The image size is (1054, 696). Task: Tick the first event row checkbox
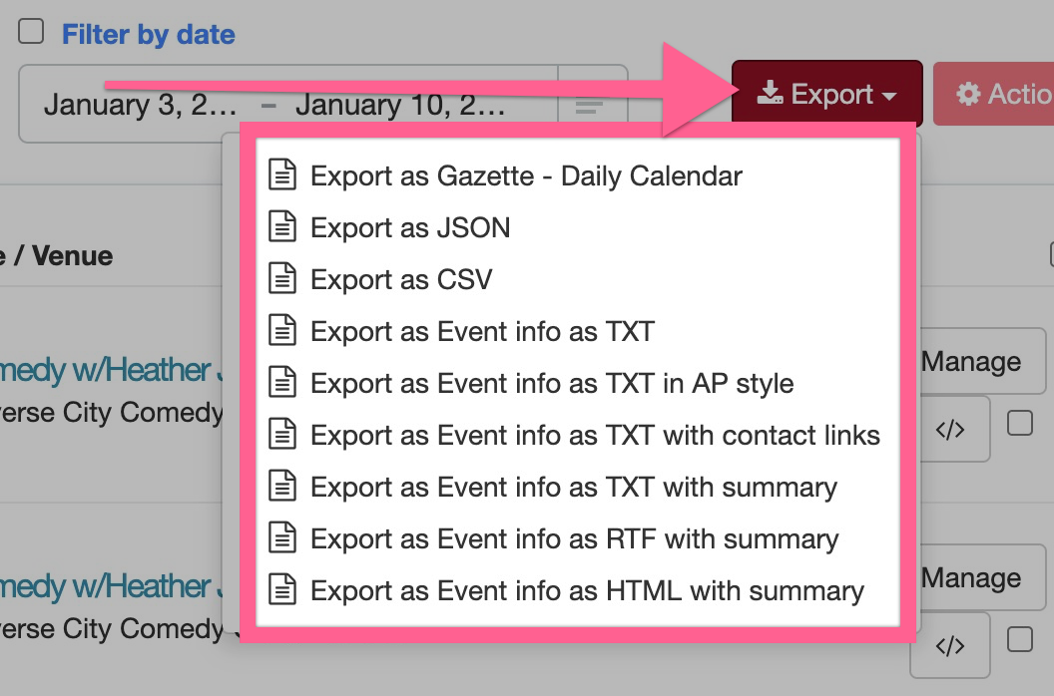(x=1020, y=423)
